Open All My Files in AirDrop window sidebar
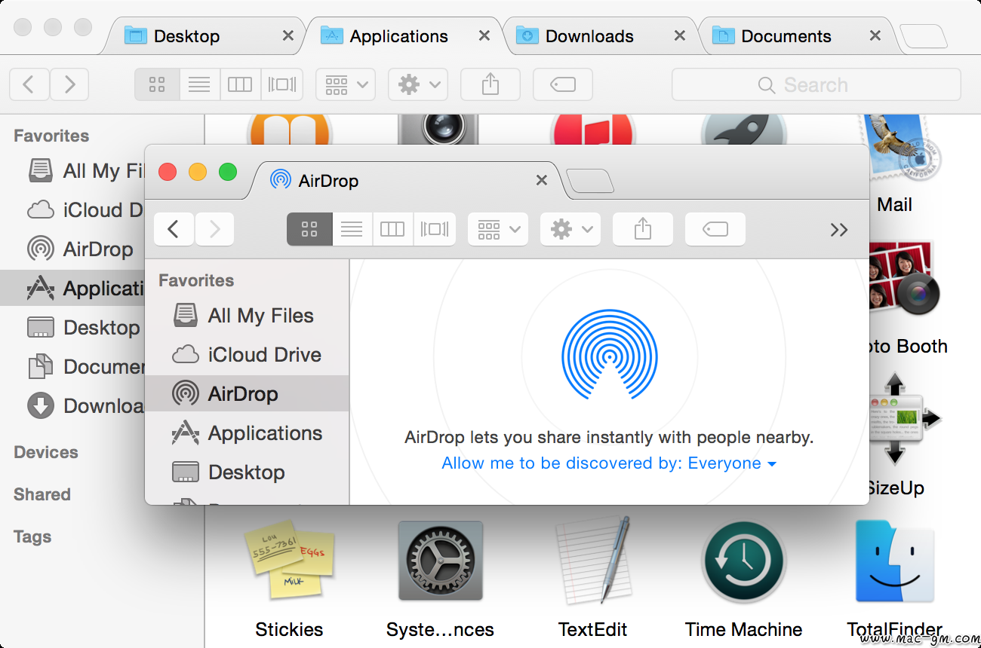 pos(247,316)
